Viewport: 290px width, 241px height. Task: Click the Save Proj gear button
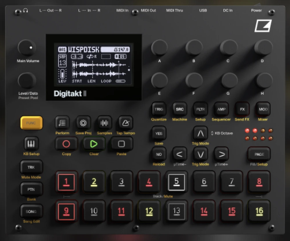coord(83,123)
